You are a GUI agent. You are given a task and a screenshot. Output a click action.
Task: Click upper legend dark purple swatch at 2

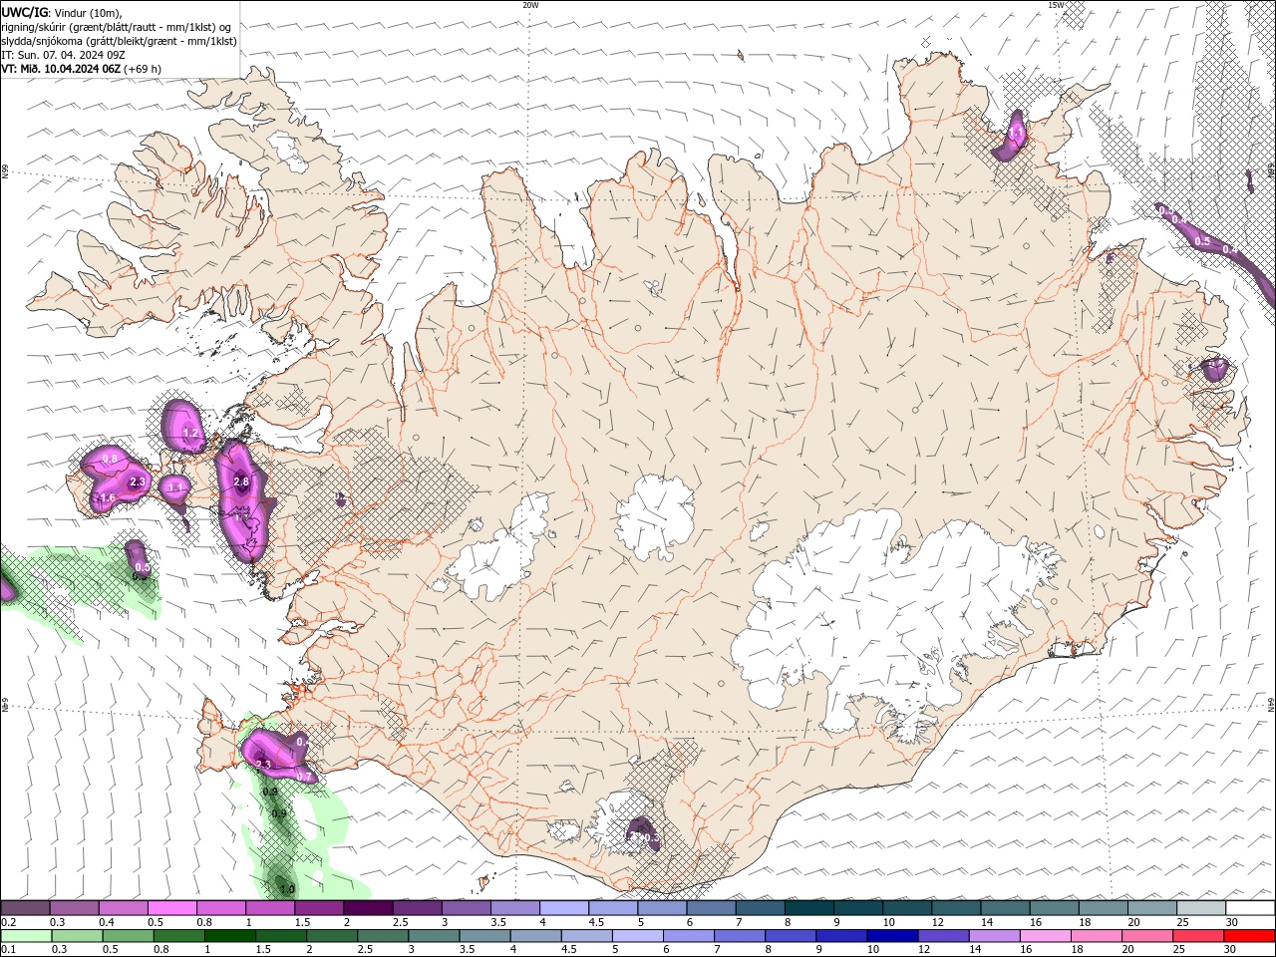pos(367,908)
